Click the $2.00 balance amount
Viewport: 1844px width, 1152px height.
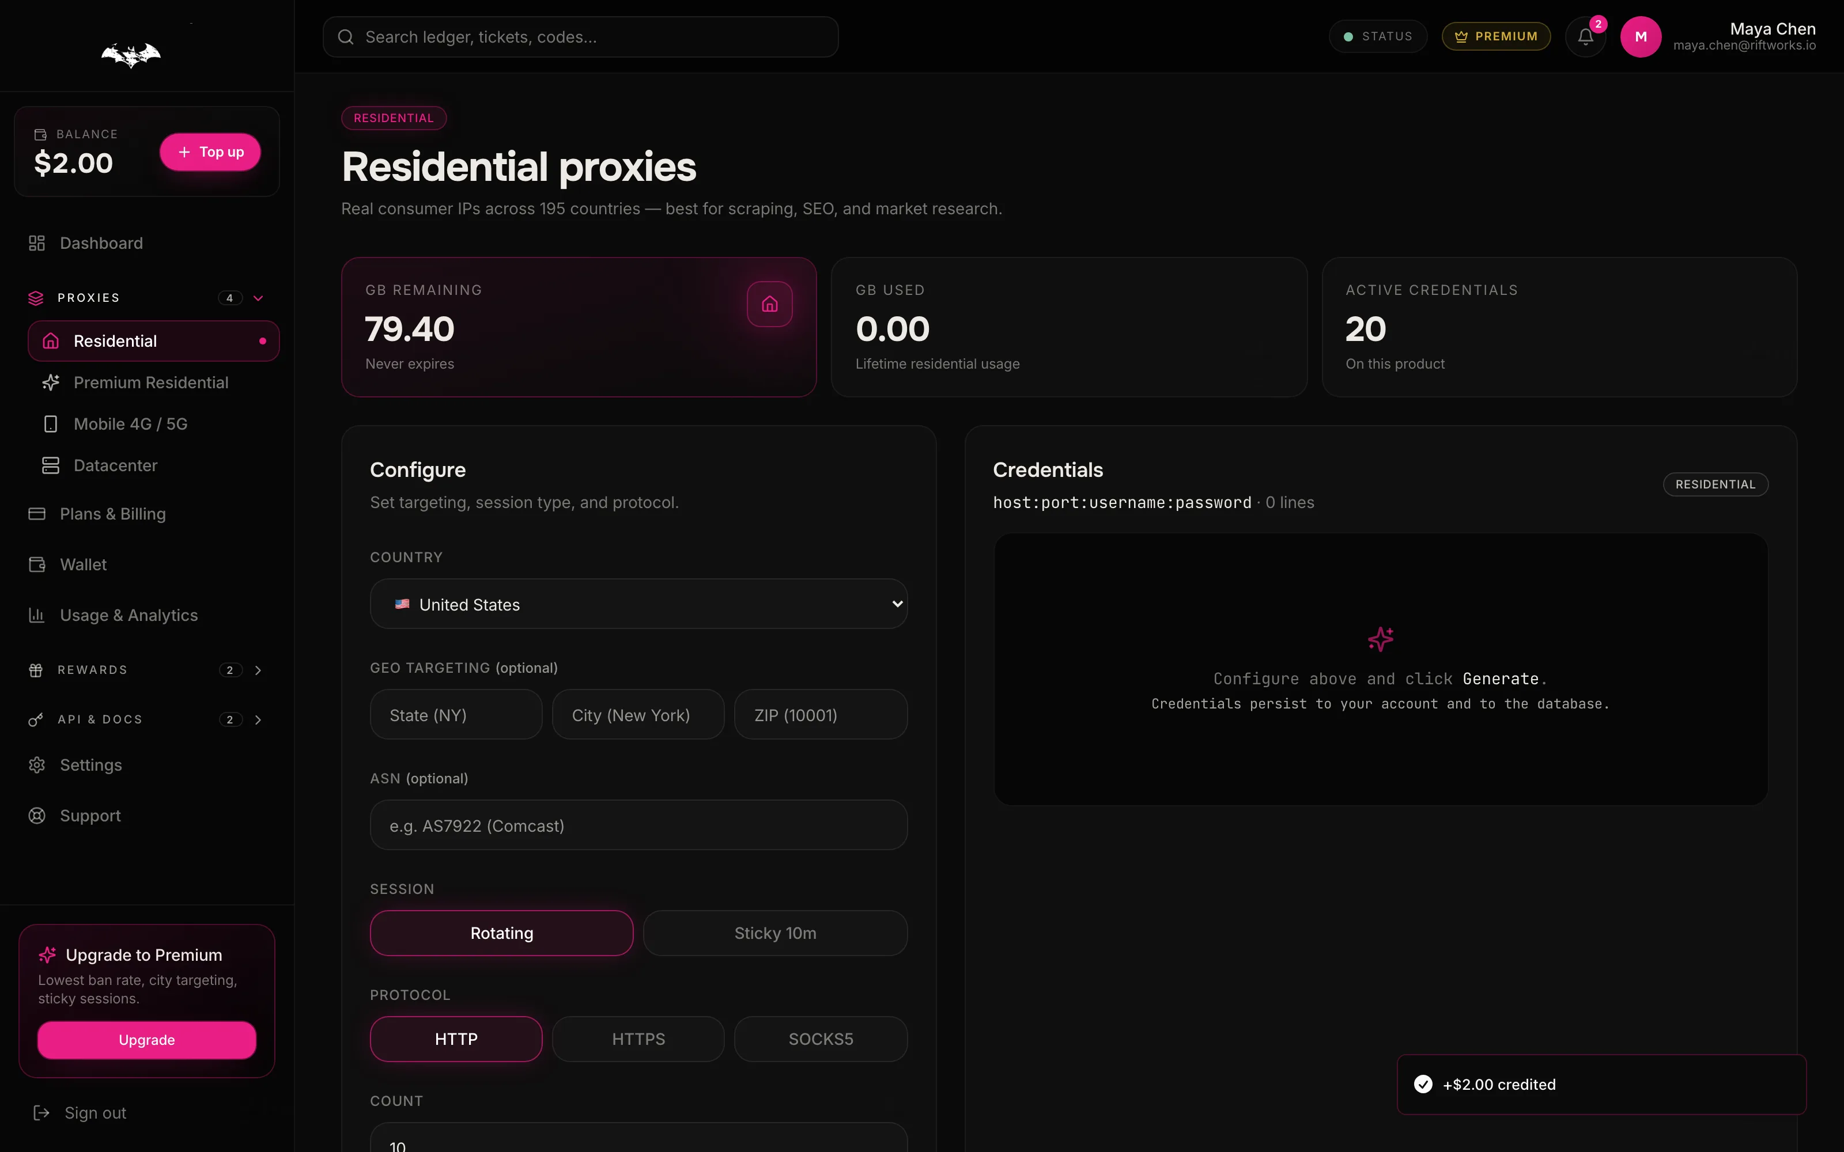tap(73, 163)
